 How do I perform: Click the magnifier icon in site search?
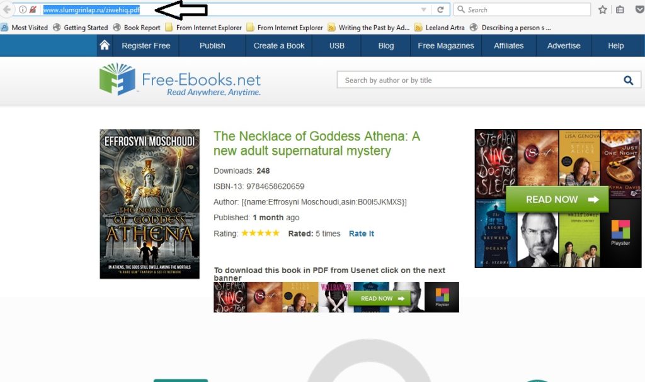628,80
